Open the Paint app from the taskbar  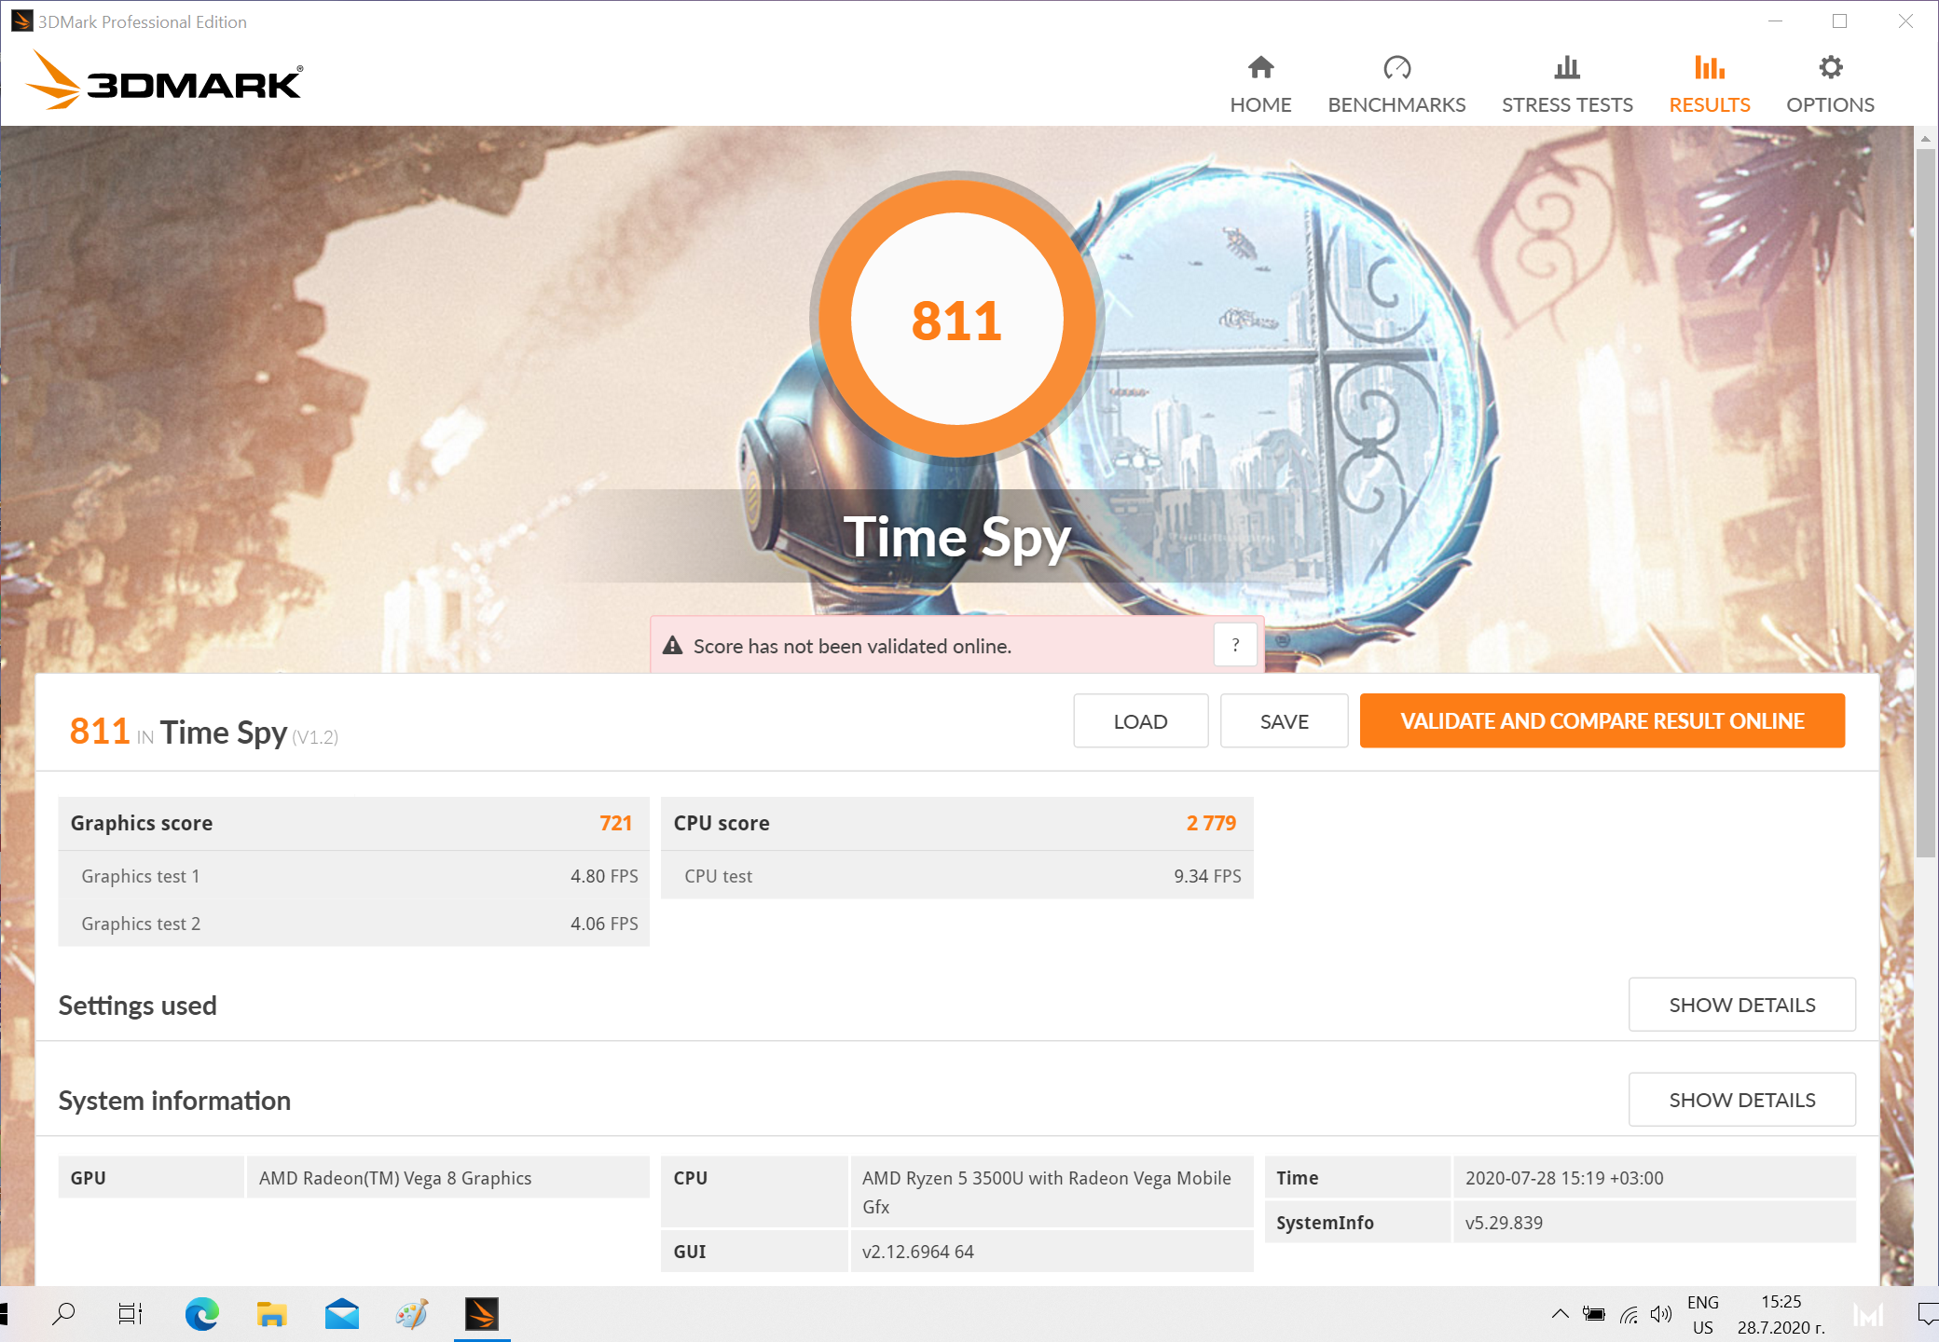click(x=411, y=1314)
